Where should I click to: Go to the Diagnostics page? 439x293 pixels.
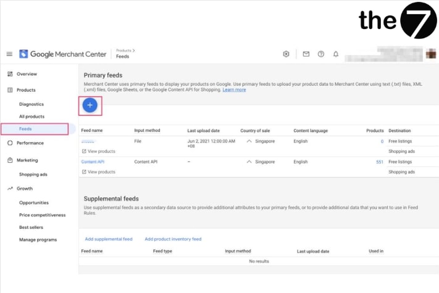coord(31,104)
